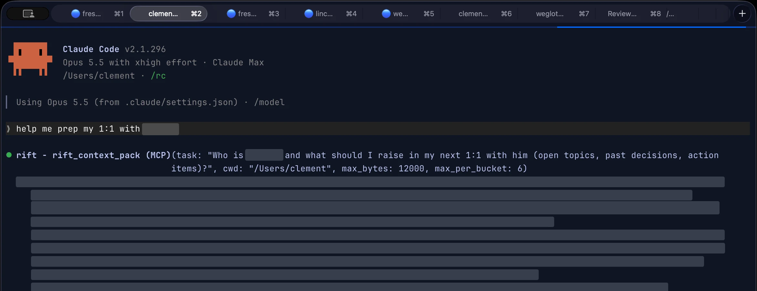This screenshot has height=291, width=757.
Task: Click the blue dot on the we... tab
Action: point(386,14)
